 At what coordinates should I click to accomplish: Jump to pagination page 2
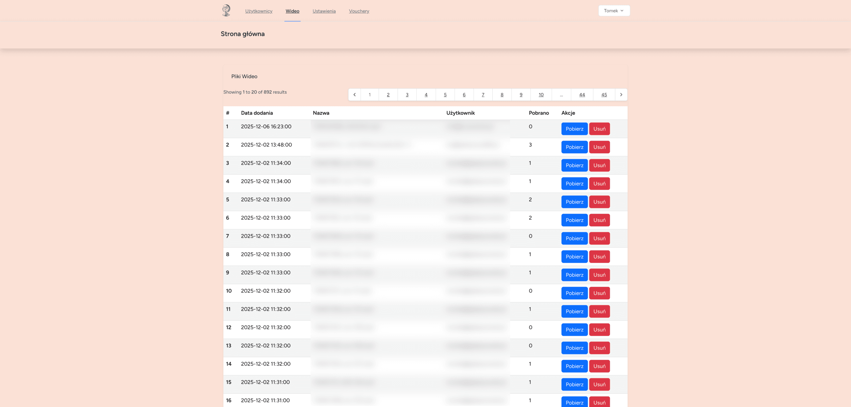(x=388, y=95)
